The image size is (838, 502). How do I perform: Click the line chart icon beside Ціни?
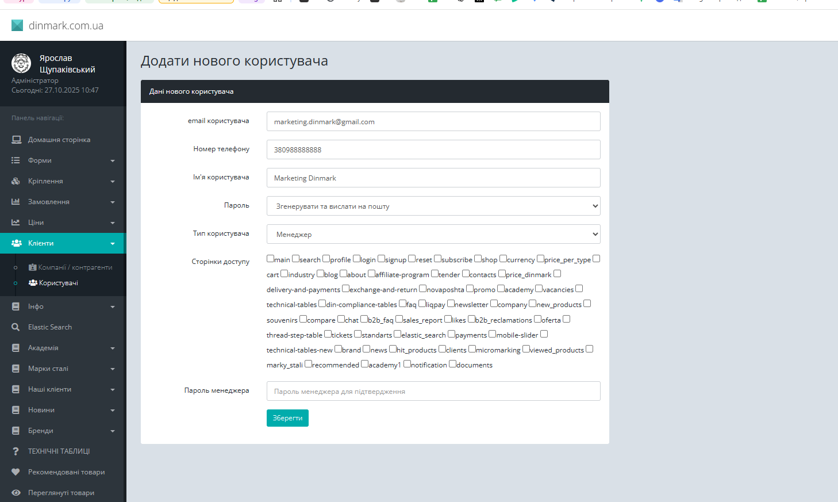tap(16, 223)
